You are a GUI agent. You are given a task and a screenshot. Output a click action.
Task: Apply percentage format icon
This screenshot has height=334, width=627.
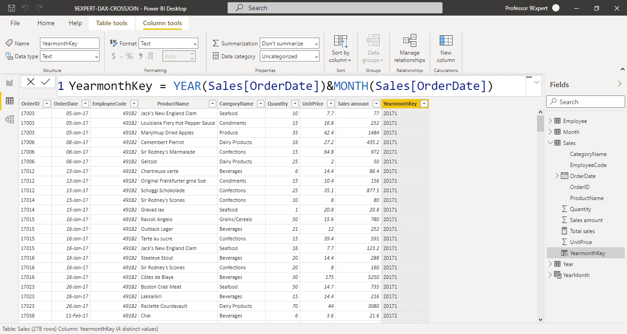pyautogui.click(x=129, y=56)
